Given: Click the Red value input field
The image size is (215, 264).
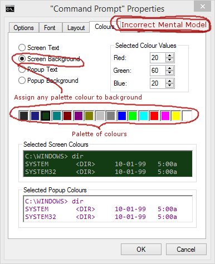Looking at the screenshot, I should (158, 58).
